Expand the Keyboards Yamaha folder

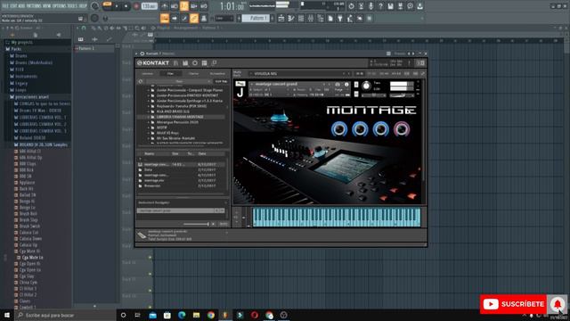coord(149,106)
